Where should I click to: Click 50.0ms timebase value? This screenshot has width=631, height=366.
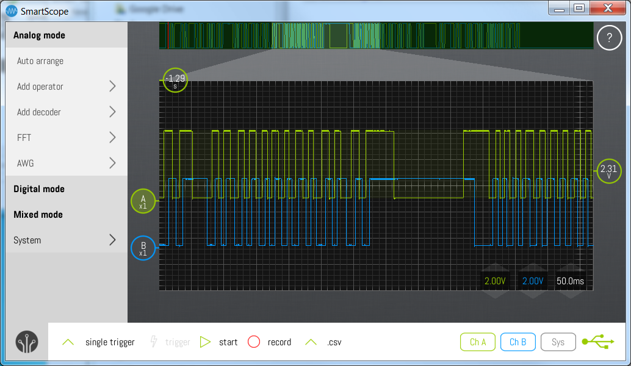coord(570,281)
